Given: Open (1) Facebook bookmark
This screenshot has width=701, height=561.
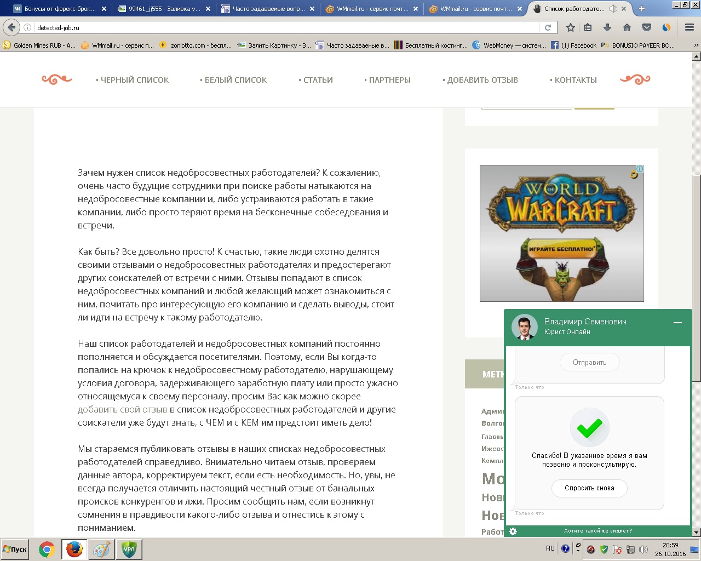Looking at the screenshot, I should point(573,45).
